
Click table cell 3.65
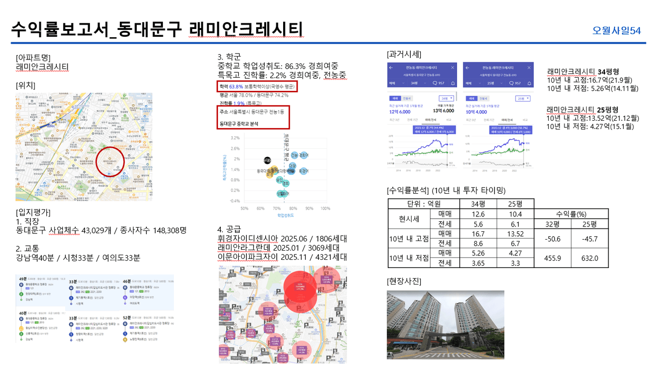coord(478,263)
